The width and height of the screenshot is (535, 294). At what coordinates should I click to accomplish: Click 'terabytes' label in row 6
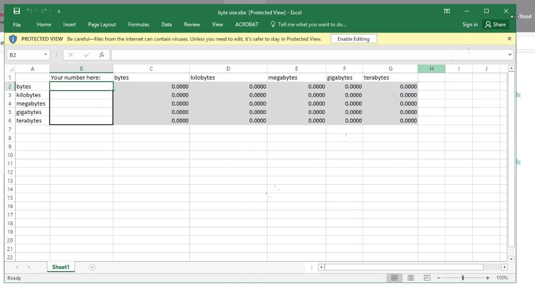point(29,121)
